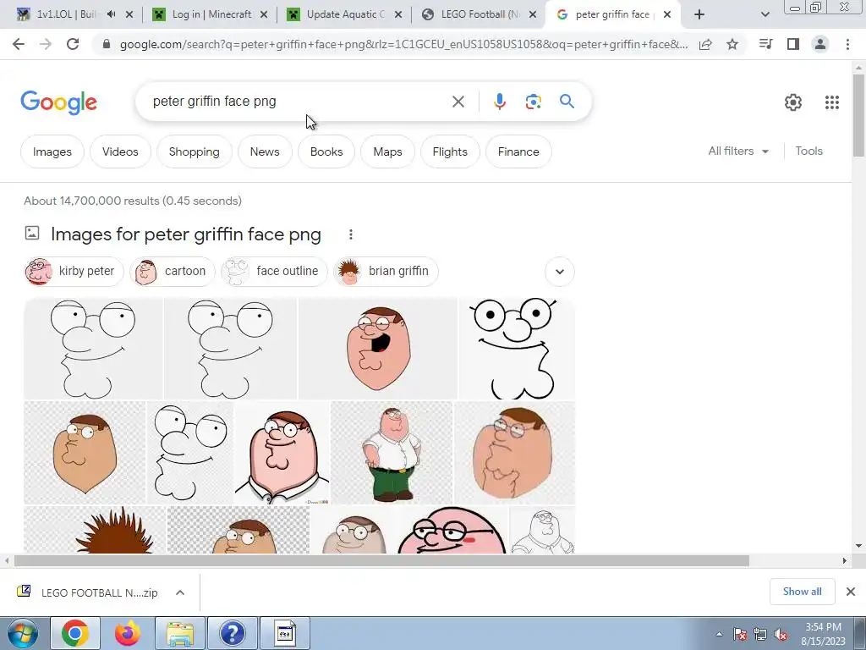Click the Tools button
The image size is (866, 650).
809,151
